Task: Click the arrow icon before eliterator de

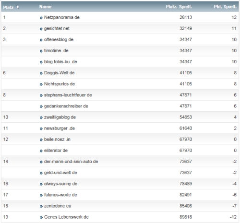Action: pyautogui.click(x=41, y=151)
